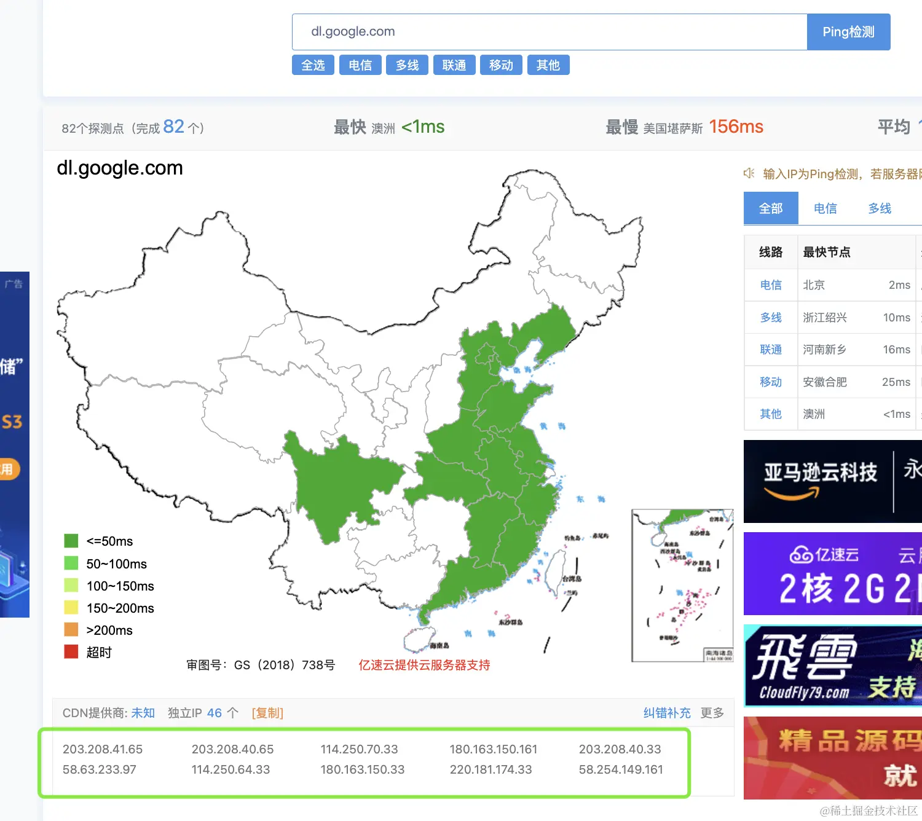The height and width of the screenshot is (821, 922).
Task: Click the 50~100ms legend color swatch
Action: coord(71,564)
